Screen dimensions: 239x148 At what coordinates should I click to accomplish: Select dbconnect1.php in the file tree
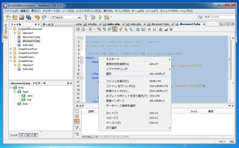click(31, 37)
